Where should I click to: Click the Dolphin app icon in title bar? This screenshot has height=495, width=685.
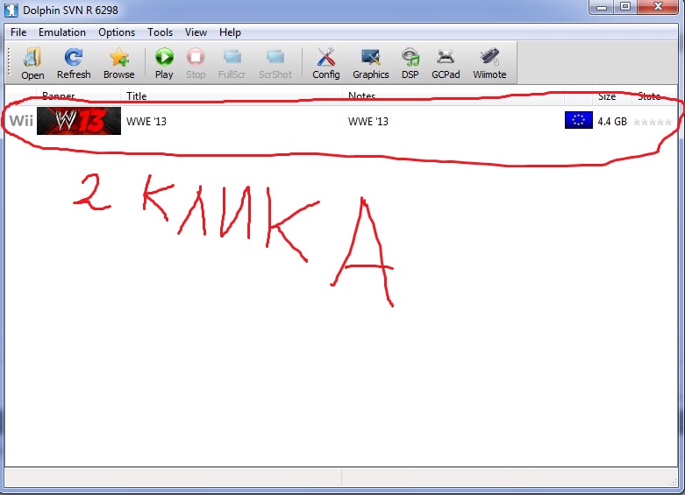pyautogui.click(x=11, y=10)
